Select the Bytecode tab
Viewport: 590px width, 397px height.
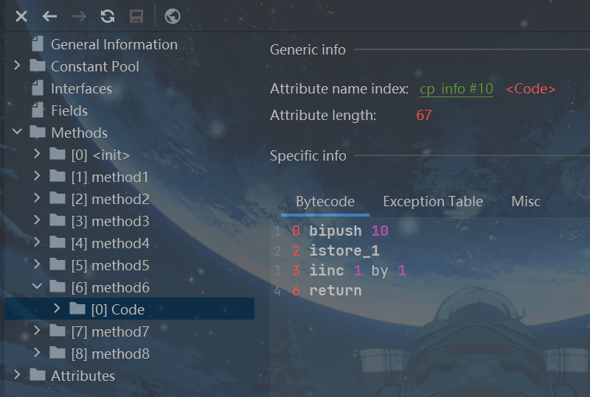(x=325, y=201)
